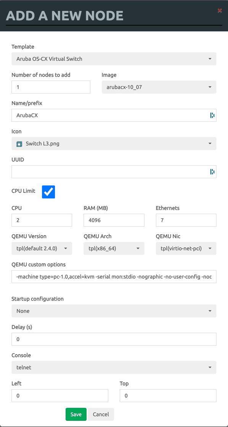Viewport: 228px width, 427px height.
Task: Open the Icon dropdown showing Switch L3.png
Action: [x=114, y=143]
